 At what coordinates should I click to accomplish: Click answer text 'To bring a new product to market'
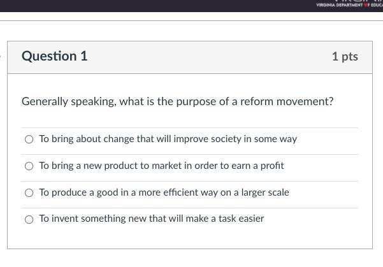tap(161, 166)
